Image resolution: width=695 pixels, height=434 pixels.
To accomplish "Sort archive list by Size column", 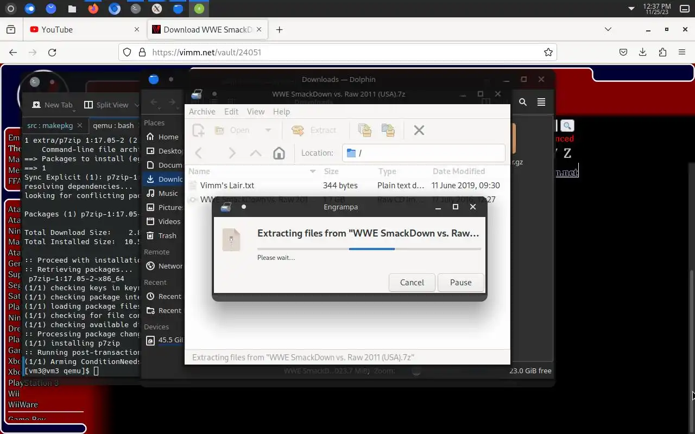I will click(346, 171).
